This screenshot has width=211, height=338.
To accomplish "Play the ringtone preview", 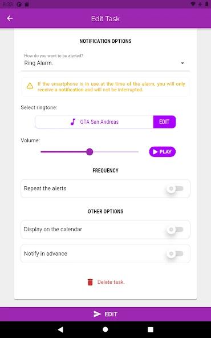I will (x=163, y=152).
